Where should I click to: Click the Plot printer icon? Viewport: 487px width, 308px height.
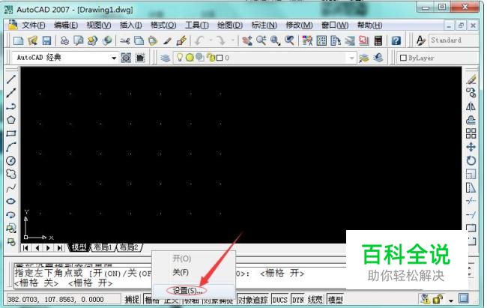(64, 40)
